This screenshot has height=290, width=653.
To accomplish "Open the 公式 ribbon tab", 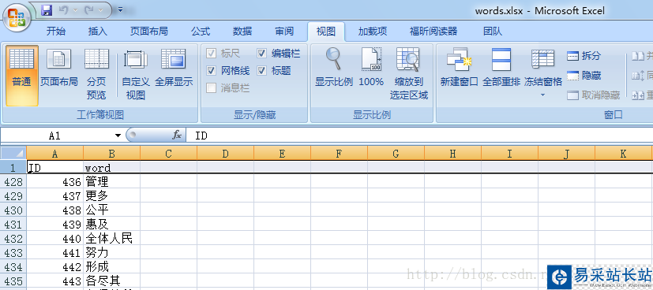I will 201,32.
